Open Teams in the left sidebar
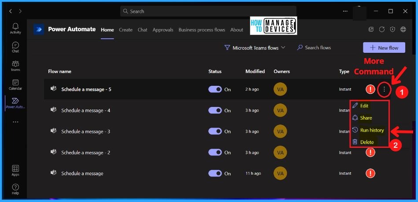The image size is (418, 202). (15, 66)
